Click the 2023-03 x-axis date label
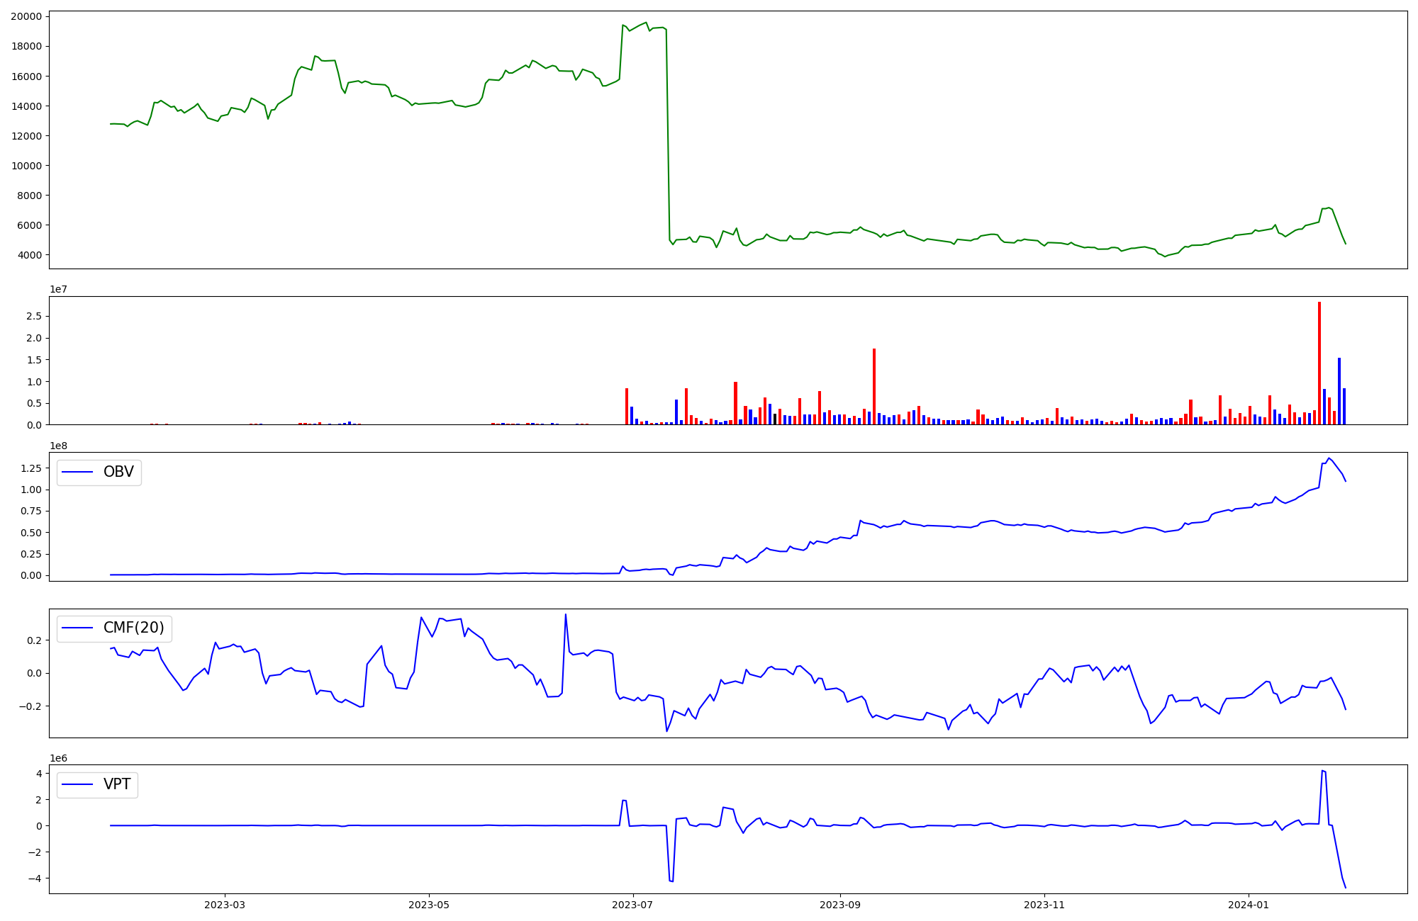Image resolution: width=1418 pixels, height=921 pixels. pos(225,905)
